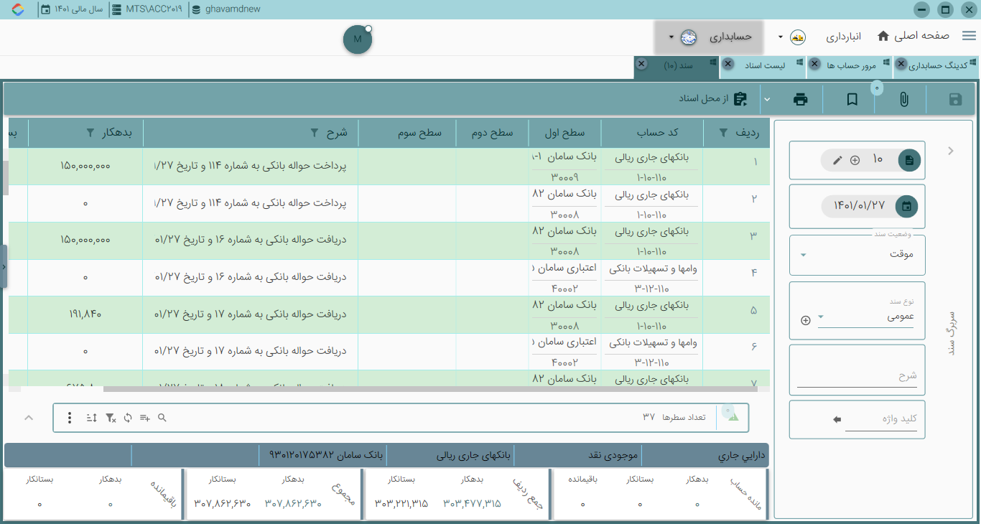
Task: Go to صفحه اصلی home page
Action: pyautogui.click(x=913, y=36)
